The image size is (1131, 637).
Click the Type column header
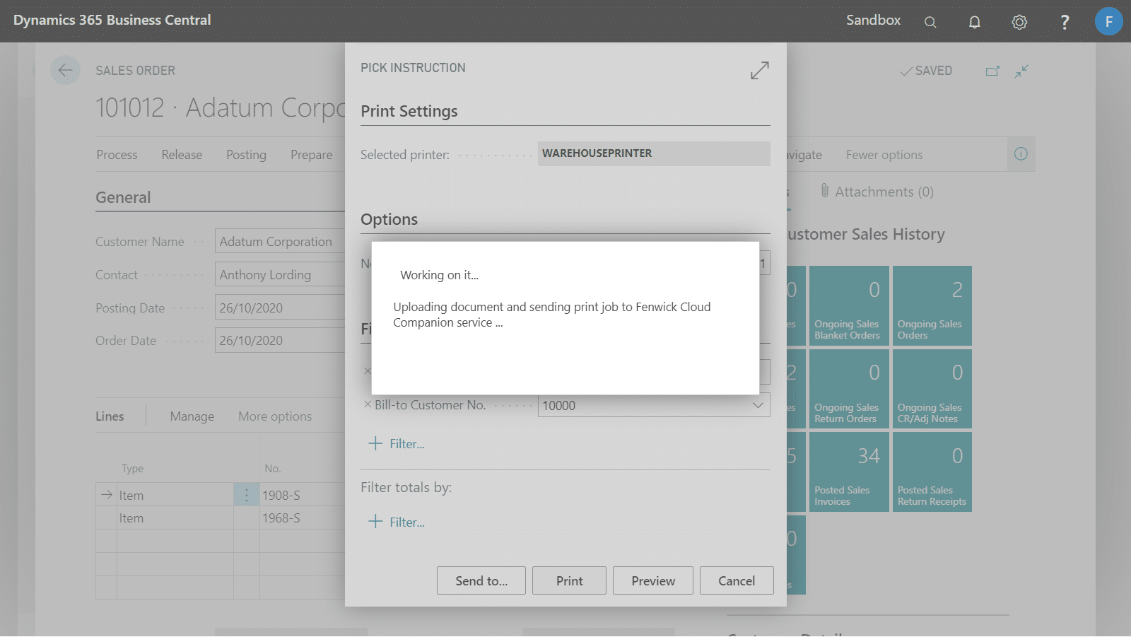click(x=132, y=469)
